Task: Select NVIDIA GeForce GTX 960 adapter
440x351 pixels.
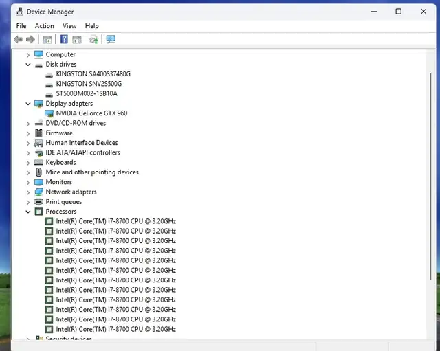Action: click(x=91, y=113)
